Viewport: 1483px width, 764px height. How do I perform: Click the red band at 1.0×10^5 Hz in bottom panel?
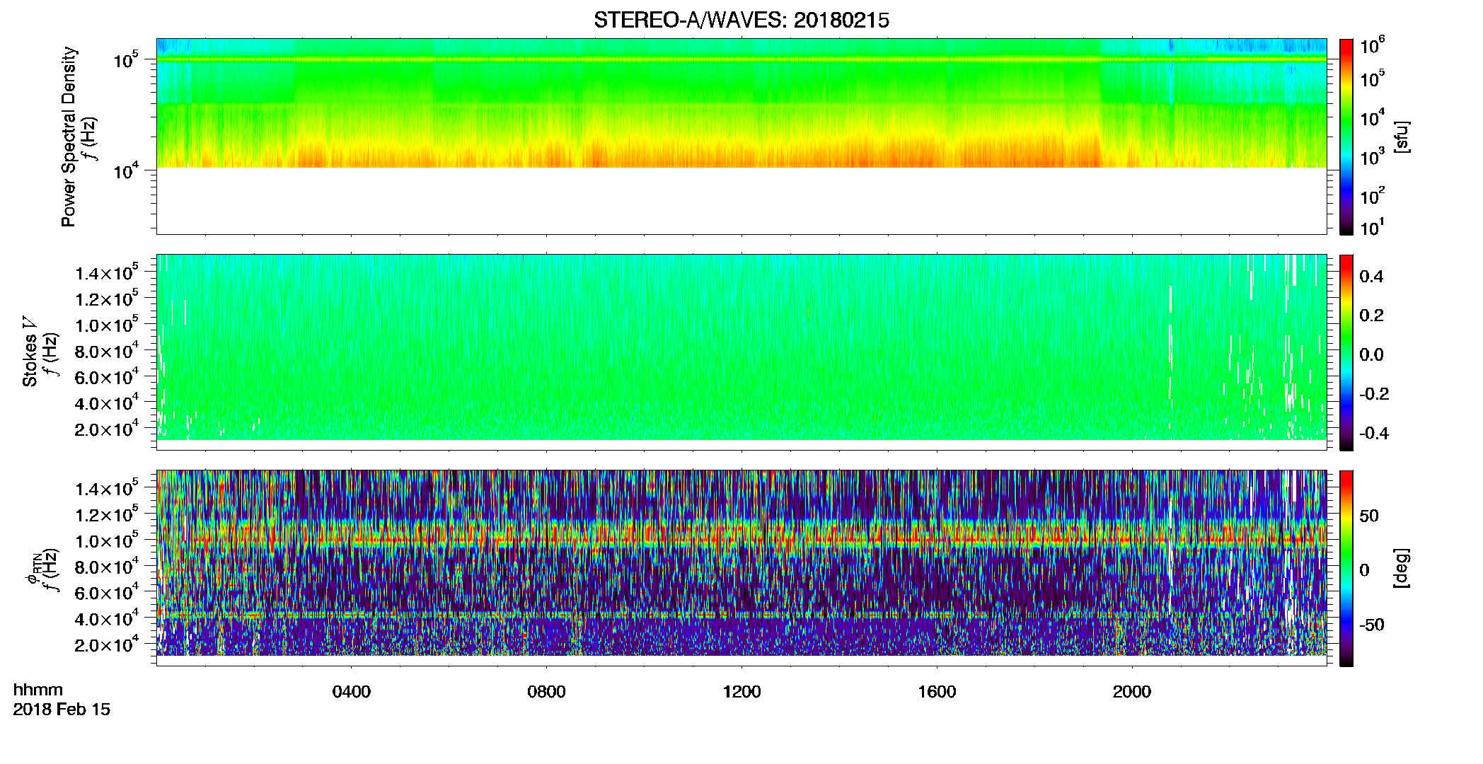pos(741,540)
